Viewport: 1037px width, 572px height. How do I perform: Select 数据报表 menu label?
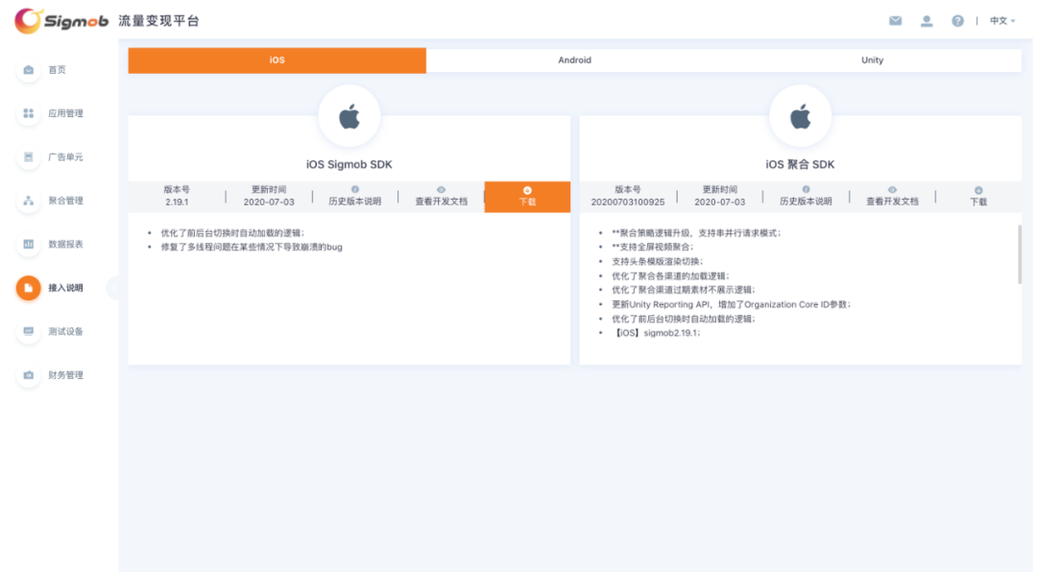tap(65, 244)
